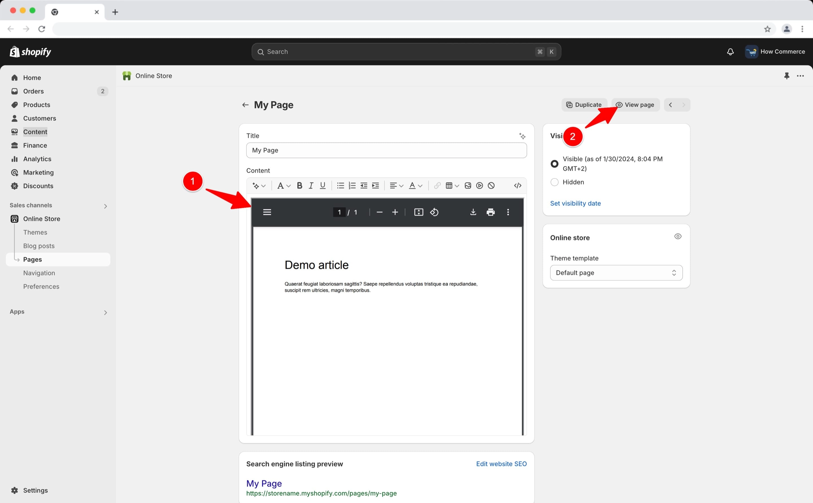Viewport: 813px width, 503px height.
Task: Toggle italic formatting in the content editor
Action: (x=311, y=186)
